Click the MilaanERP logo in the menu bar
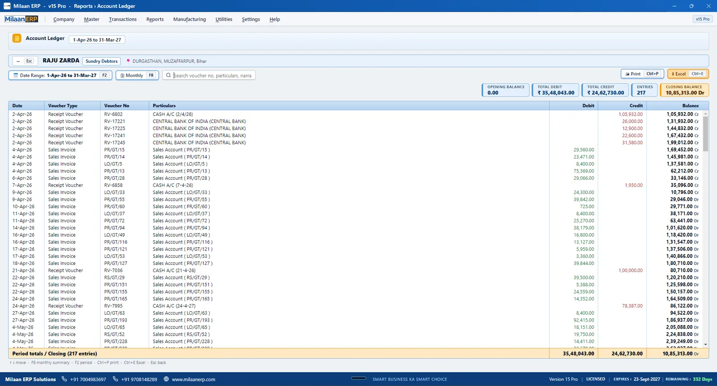The image size is (717, 386). click(22, 19)
